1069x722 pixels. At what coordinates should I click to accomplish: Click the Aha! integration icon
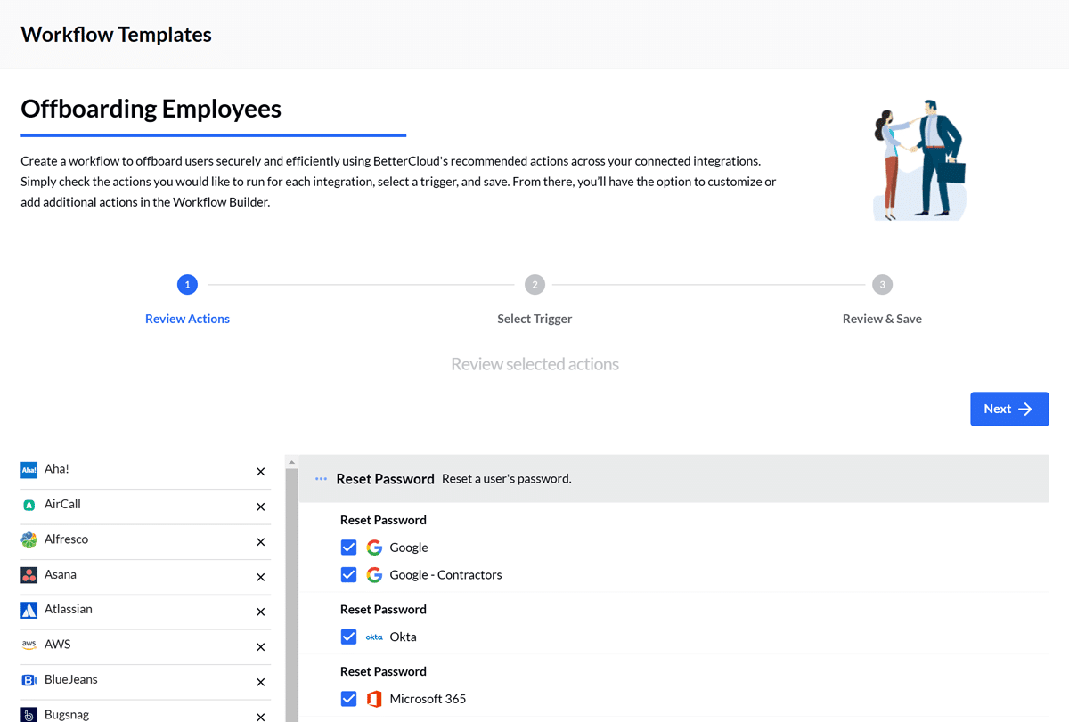pyautogui.click(x=29, y=470)
